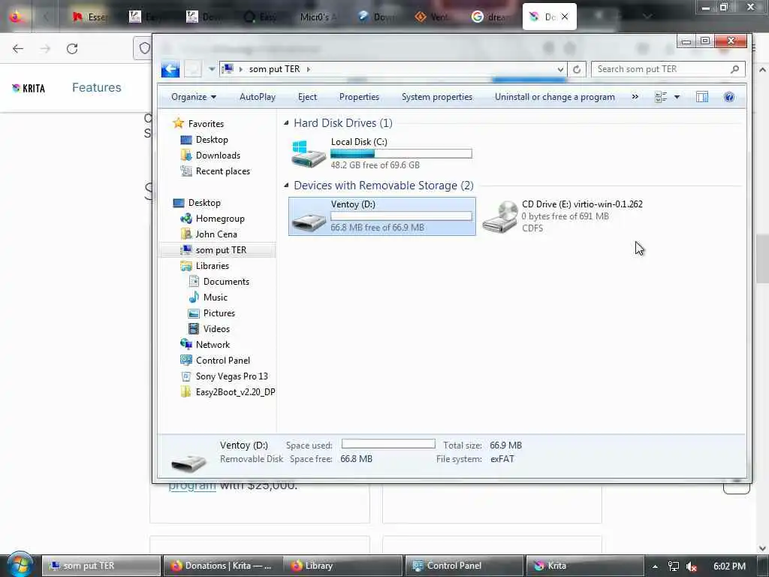Show more toolbar commands chevron
Image resolution: width=769 pixels, height=577 pixels.
(x=635, y=97)
